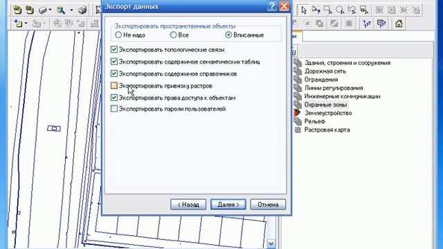Click the red icon next to Землеустройство
Image resolution: width=443 pixels, height=249 pixels.
(297, 113)
